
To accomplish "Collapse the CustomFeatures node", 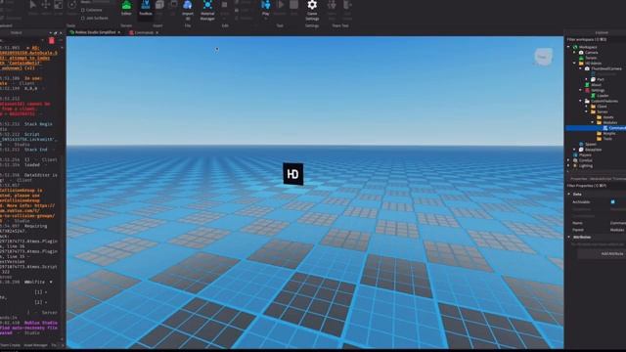I will (x=580, y=101).
